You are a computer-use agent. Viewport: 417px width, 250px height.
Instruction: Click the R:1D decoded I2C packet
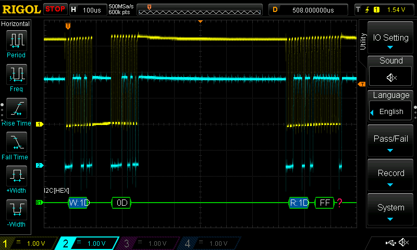[299, 203]
